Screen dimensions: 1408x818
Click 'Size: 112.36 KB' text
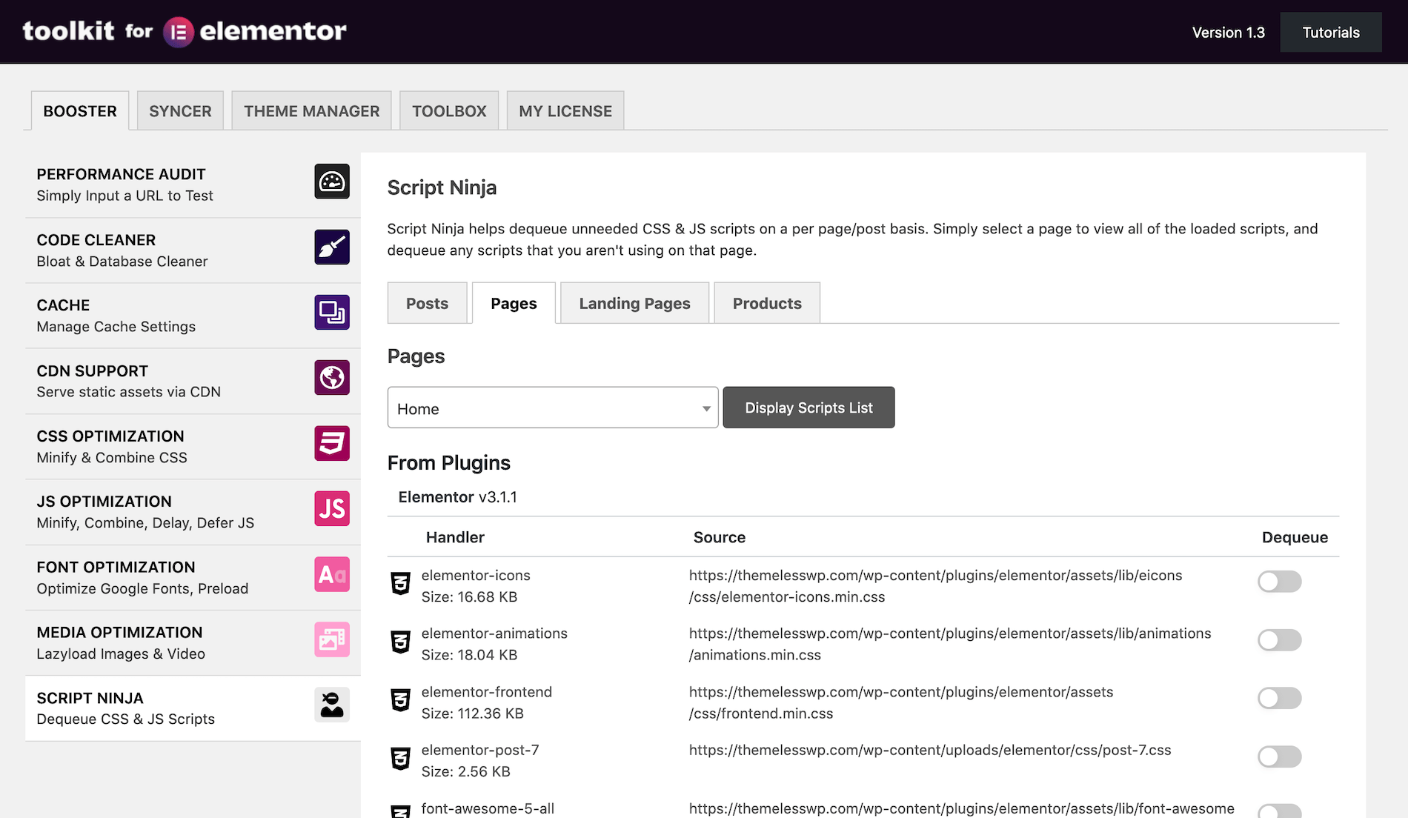click(472, 714)
